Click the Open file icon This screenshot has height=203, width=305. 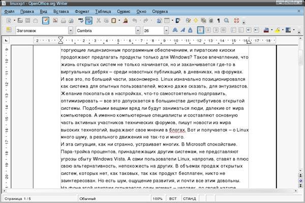pos(20,20)
